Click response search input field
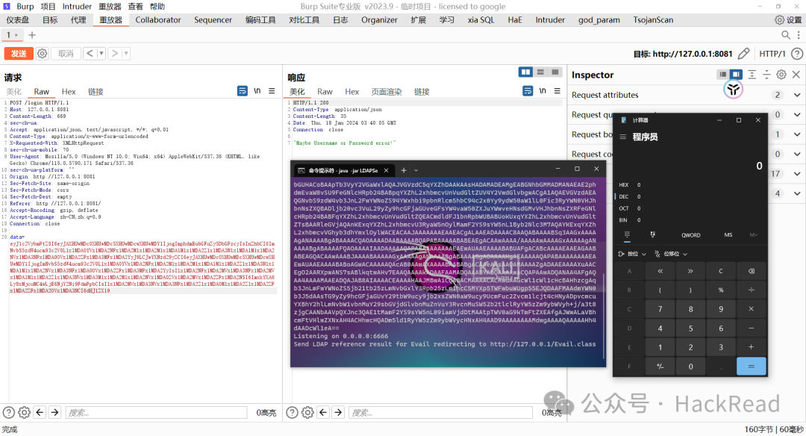The height and width of the screenshot is (436, 806). pos(440,412)
